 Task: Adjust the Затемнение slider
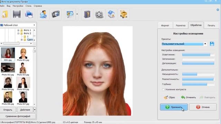(198, 59)
